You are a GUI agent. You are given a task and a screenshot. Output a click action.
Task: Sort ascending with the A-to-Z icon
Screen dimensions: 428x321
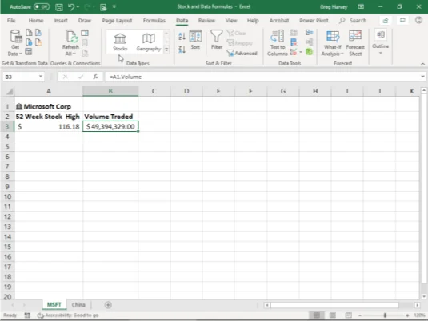pyautogui.click(x=182, y=36)
